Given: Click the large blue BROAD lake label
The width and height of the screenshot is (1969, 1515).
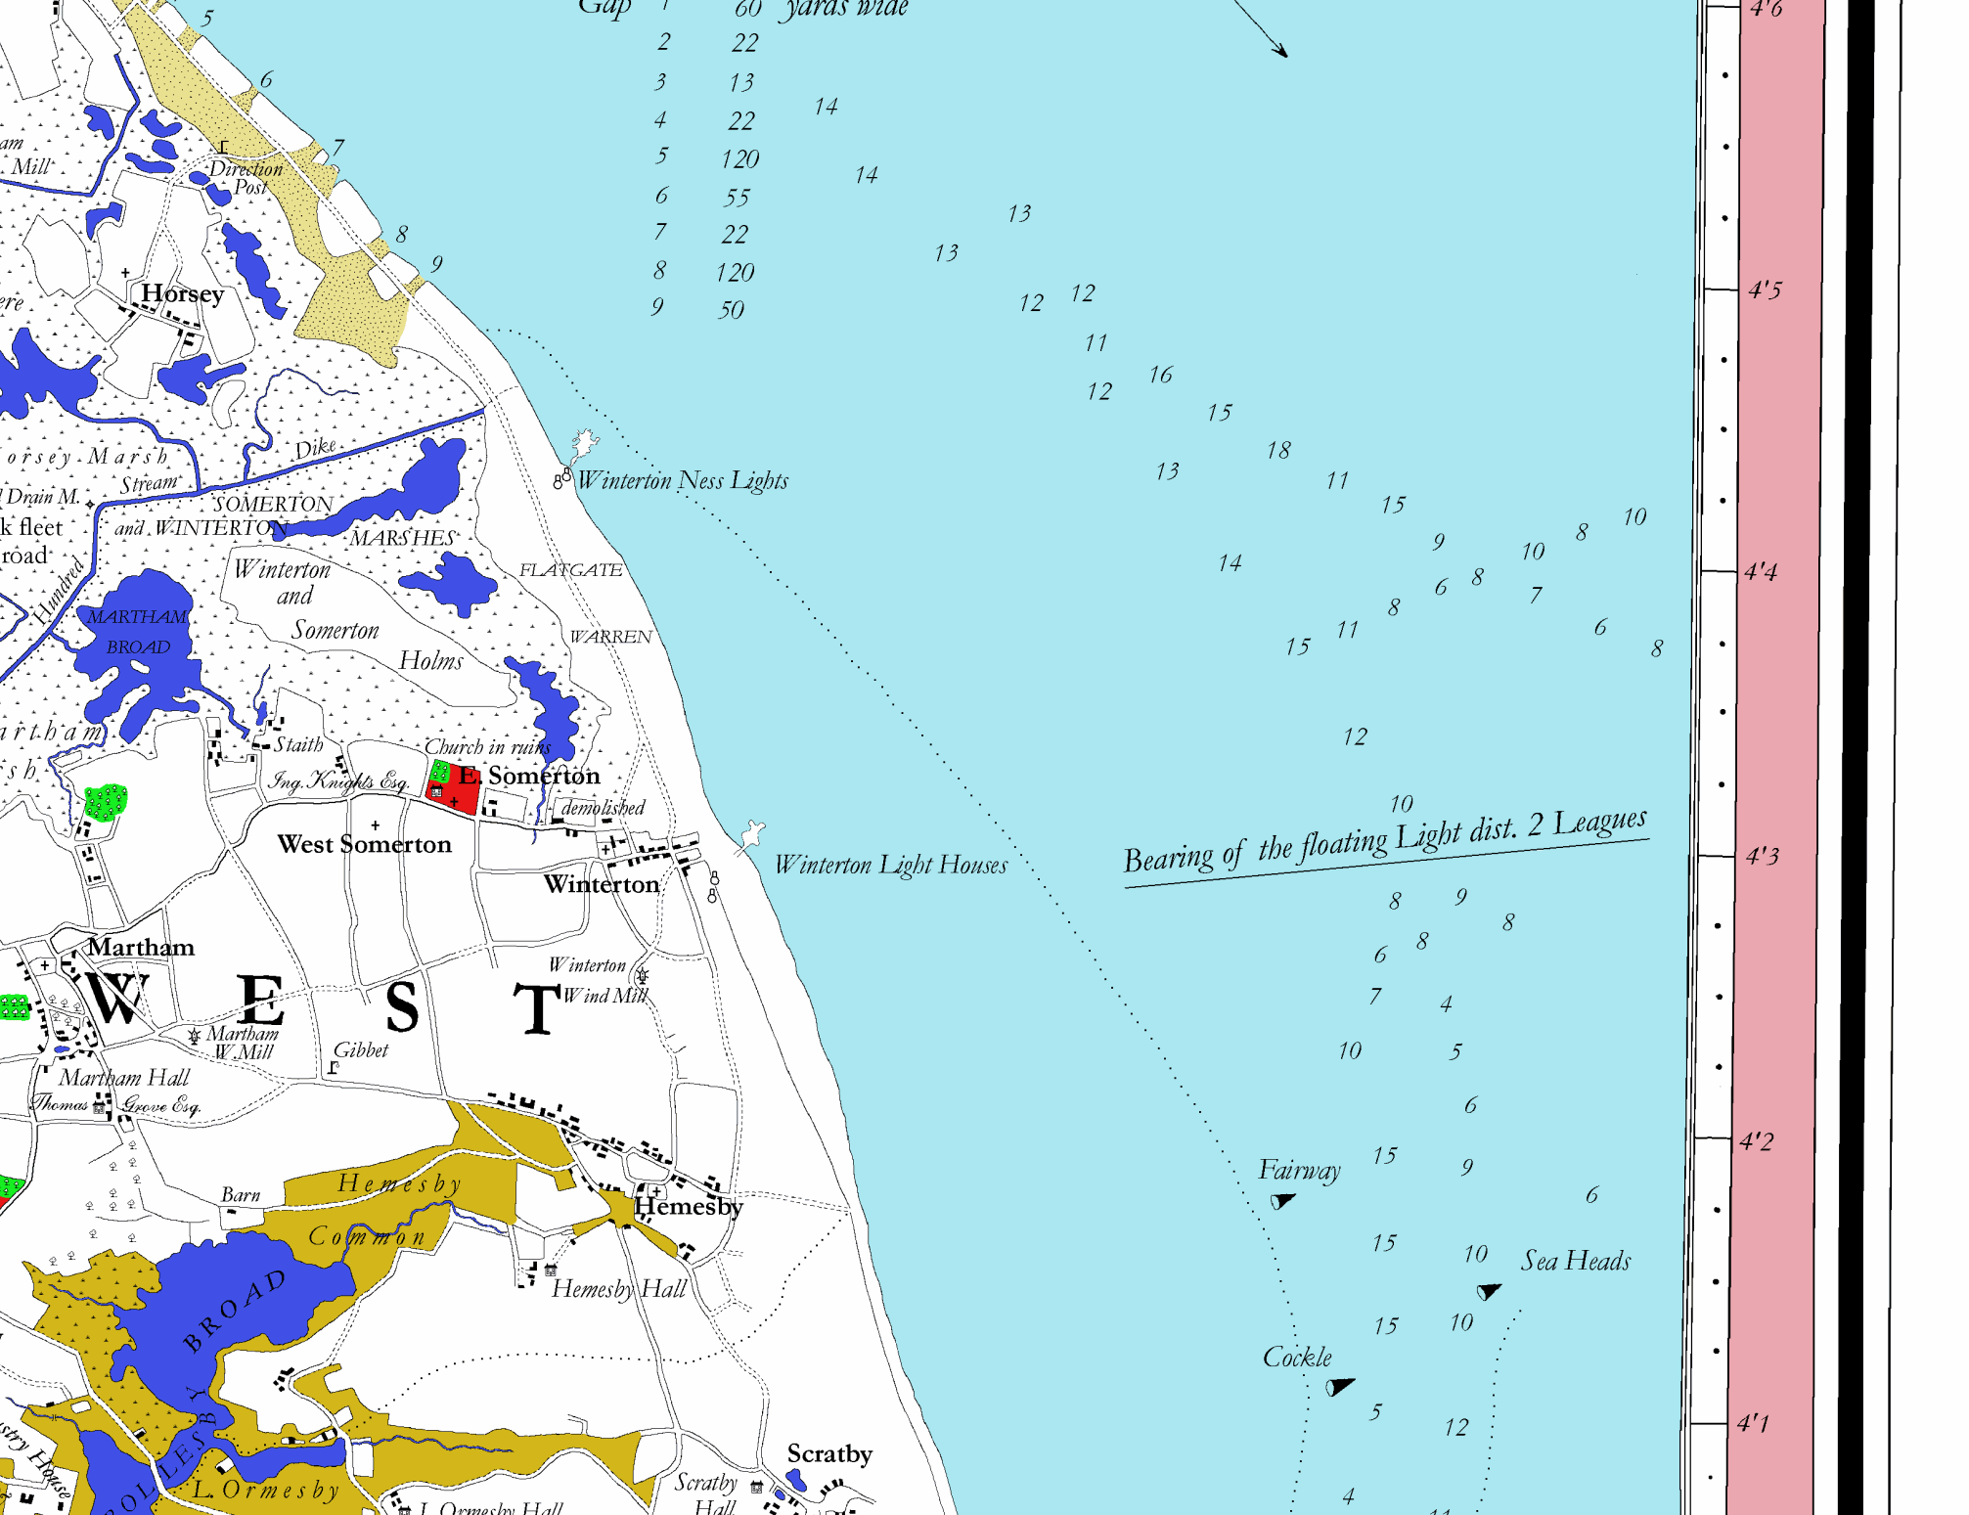Looking at the screenshot, I should [235, 1311].
